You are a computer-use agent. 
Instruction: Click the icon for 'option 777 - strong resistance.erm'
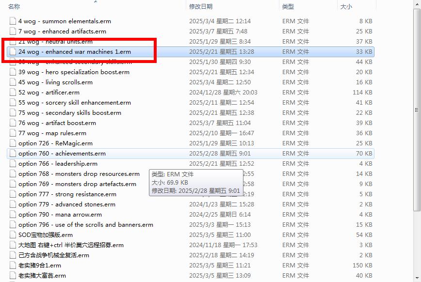click(x=13, y=194)
